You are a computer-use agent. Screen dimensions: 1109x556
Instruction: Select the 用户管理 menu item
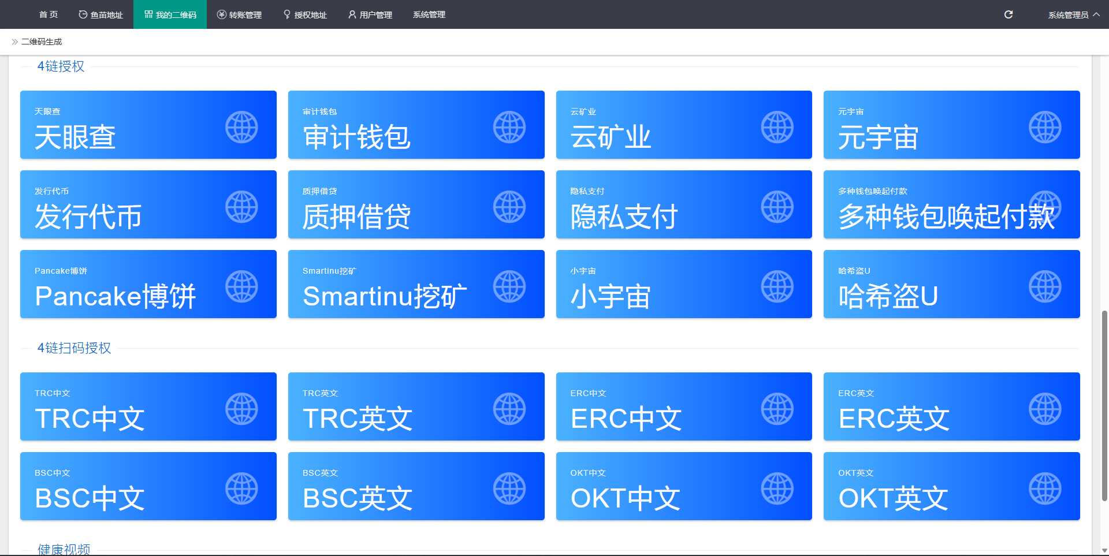(370, 14)
